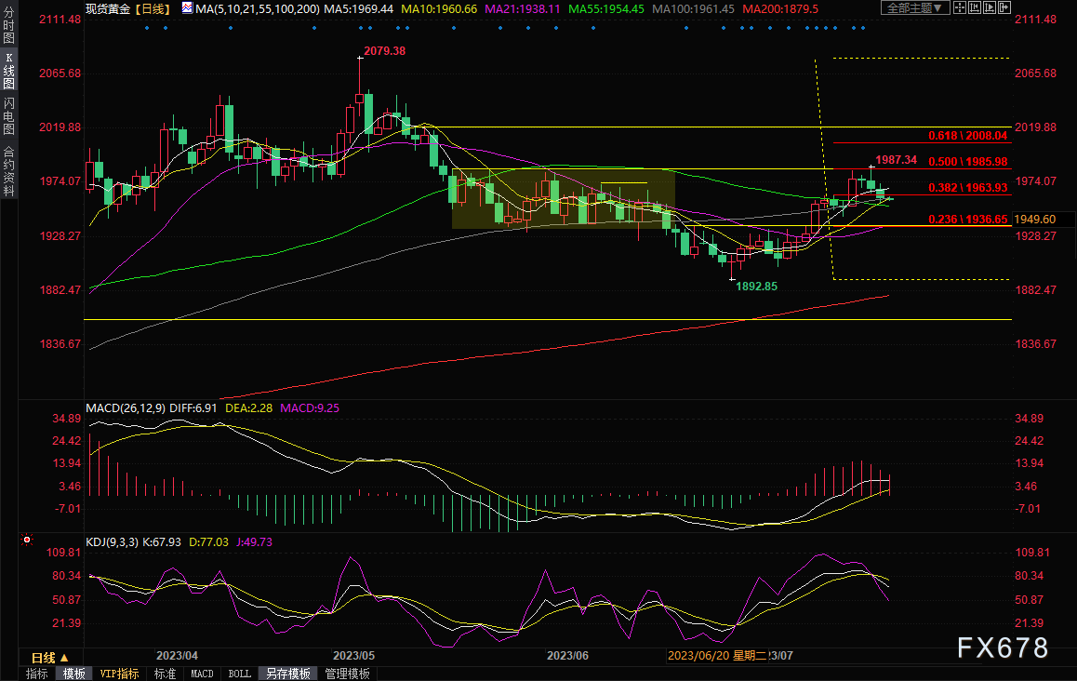Click the 2023/04 time axis label
The image size is (1077, 681).
click(178, 656)
